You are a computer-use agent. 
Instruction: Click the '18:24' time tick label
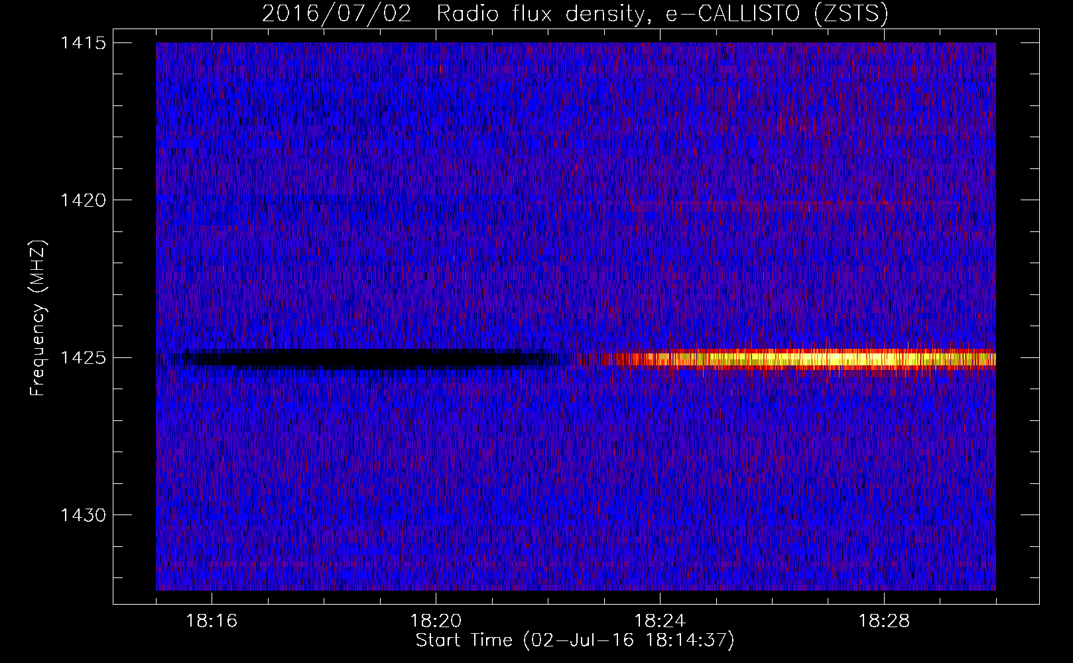(x=660, y=621)
